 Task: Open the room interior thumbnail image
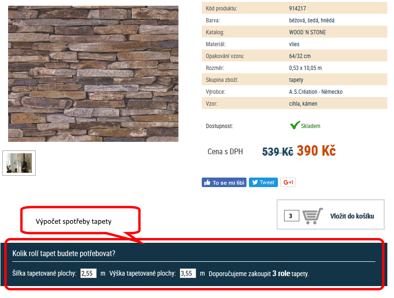click(x=19, y=163)
